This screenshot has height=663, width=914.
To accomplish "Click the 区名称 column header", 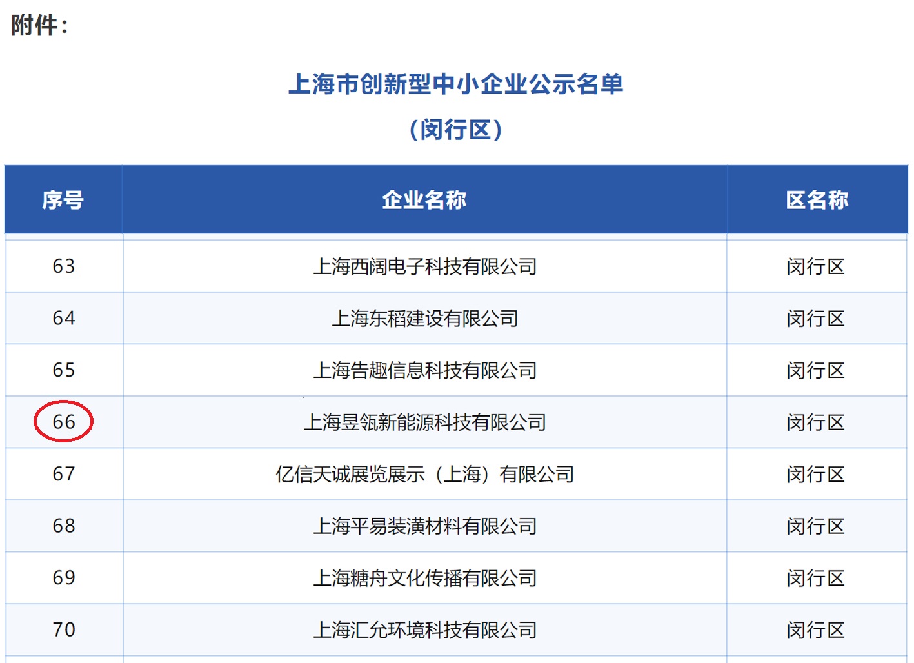I will pos(816,200).
